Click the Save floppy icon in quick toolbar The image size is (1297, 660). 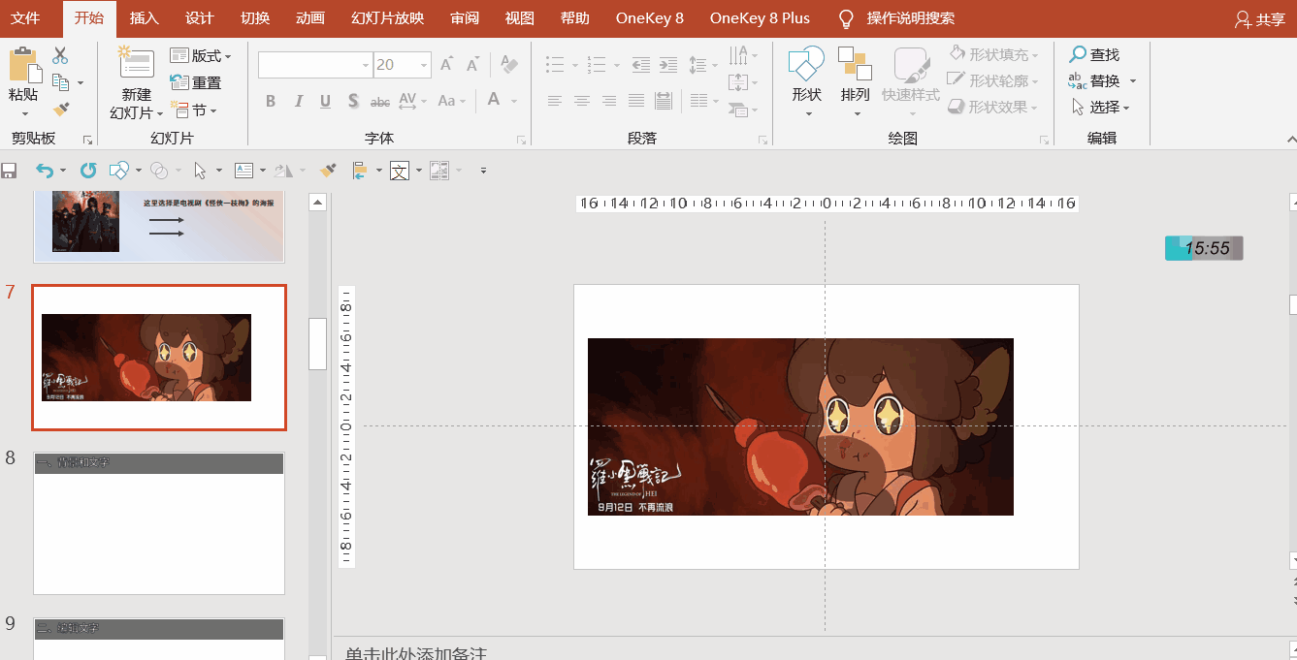pyautogui.click(x=9, y=171)
